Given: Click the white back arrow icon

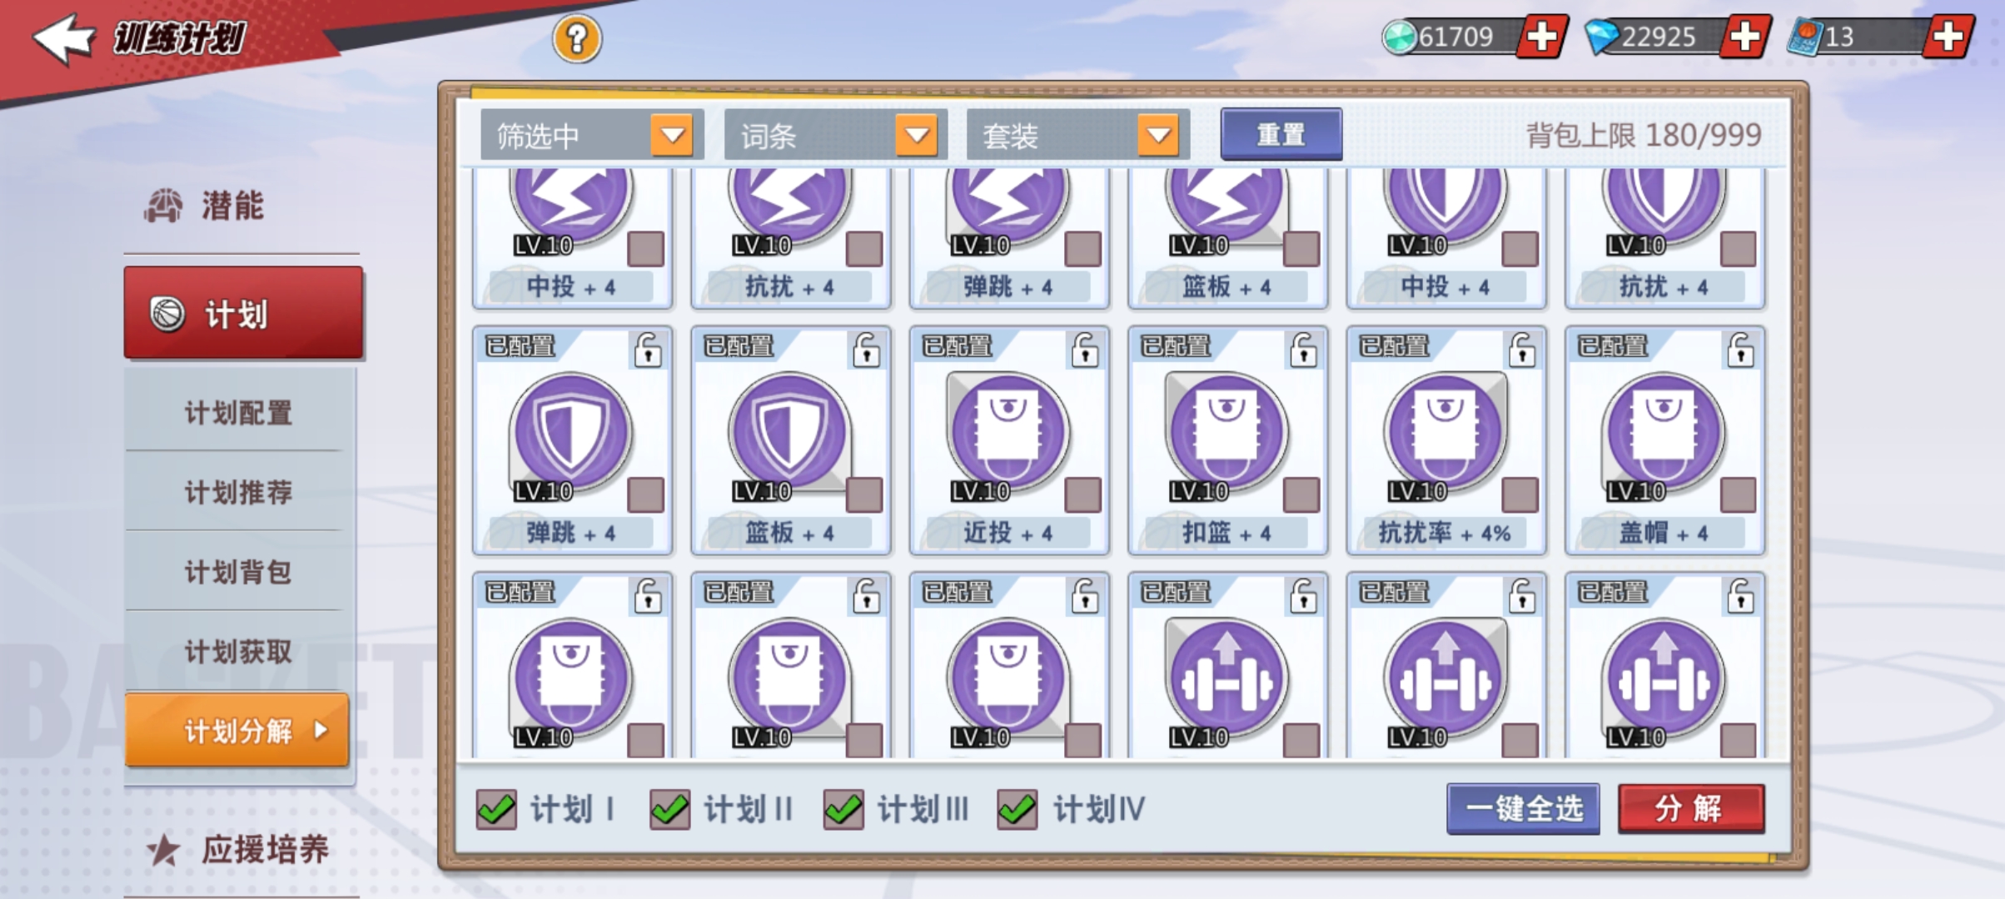Looking at the screenshot, I should pos(64,38).
